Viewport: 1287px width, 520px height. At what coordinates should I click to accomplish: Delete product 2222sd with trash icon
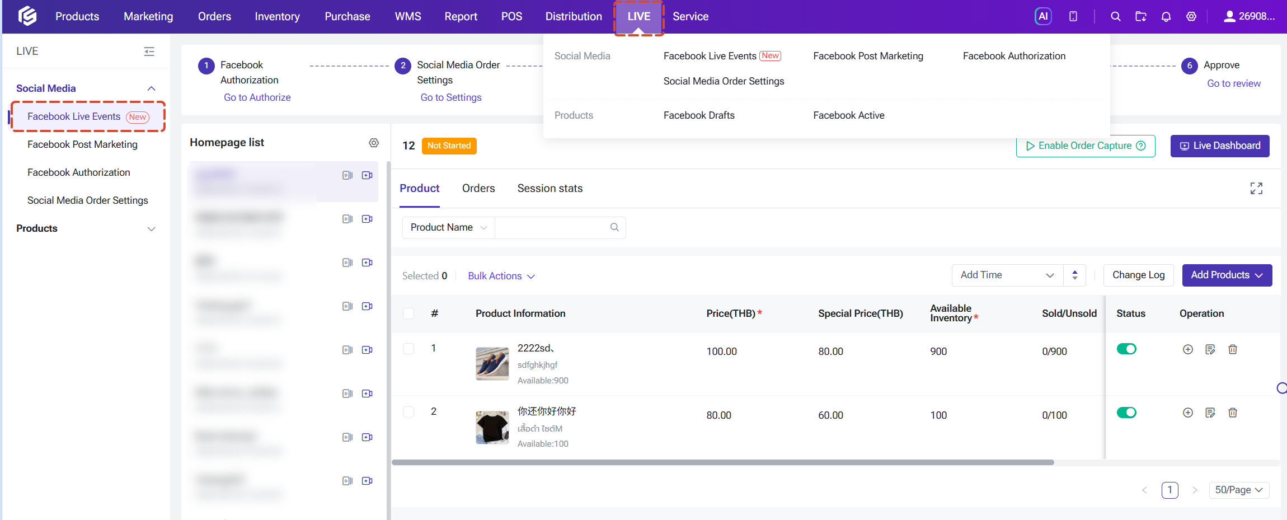tap(1233, 349)
